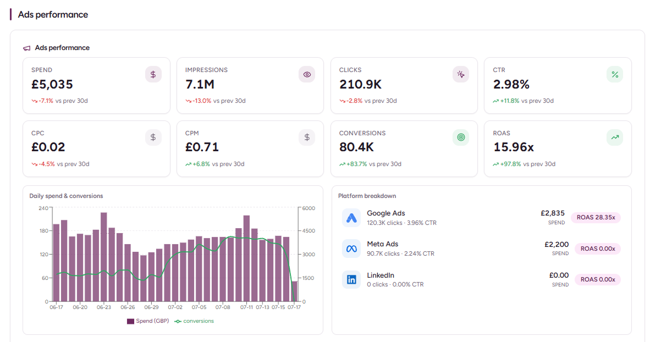Click the down-trend arrow next to -4.5%
The image size is (650, 342).
(34, 164)
